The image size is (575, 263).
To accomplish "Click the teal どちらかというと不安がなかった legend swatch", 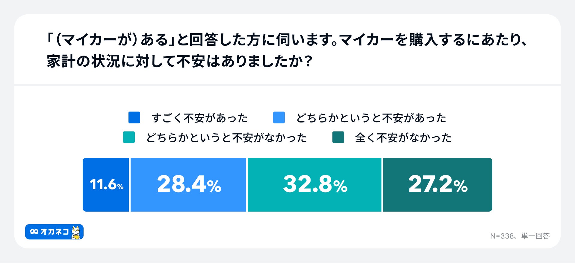I will point(129,137).
